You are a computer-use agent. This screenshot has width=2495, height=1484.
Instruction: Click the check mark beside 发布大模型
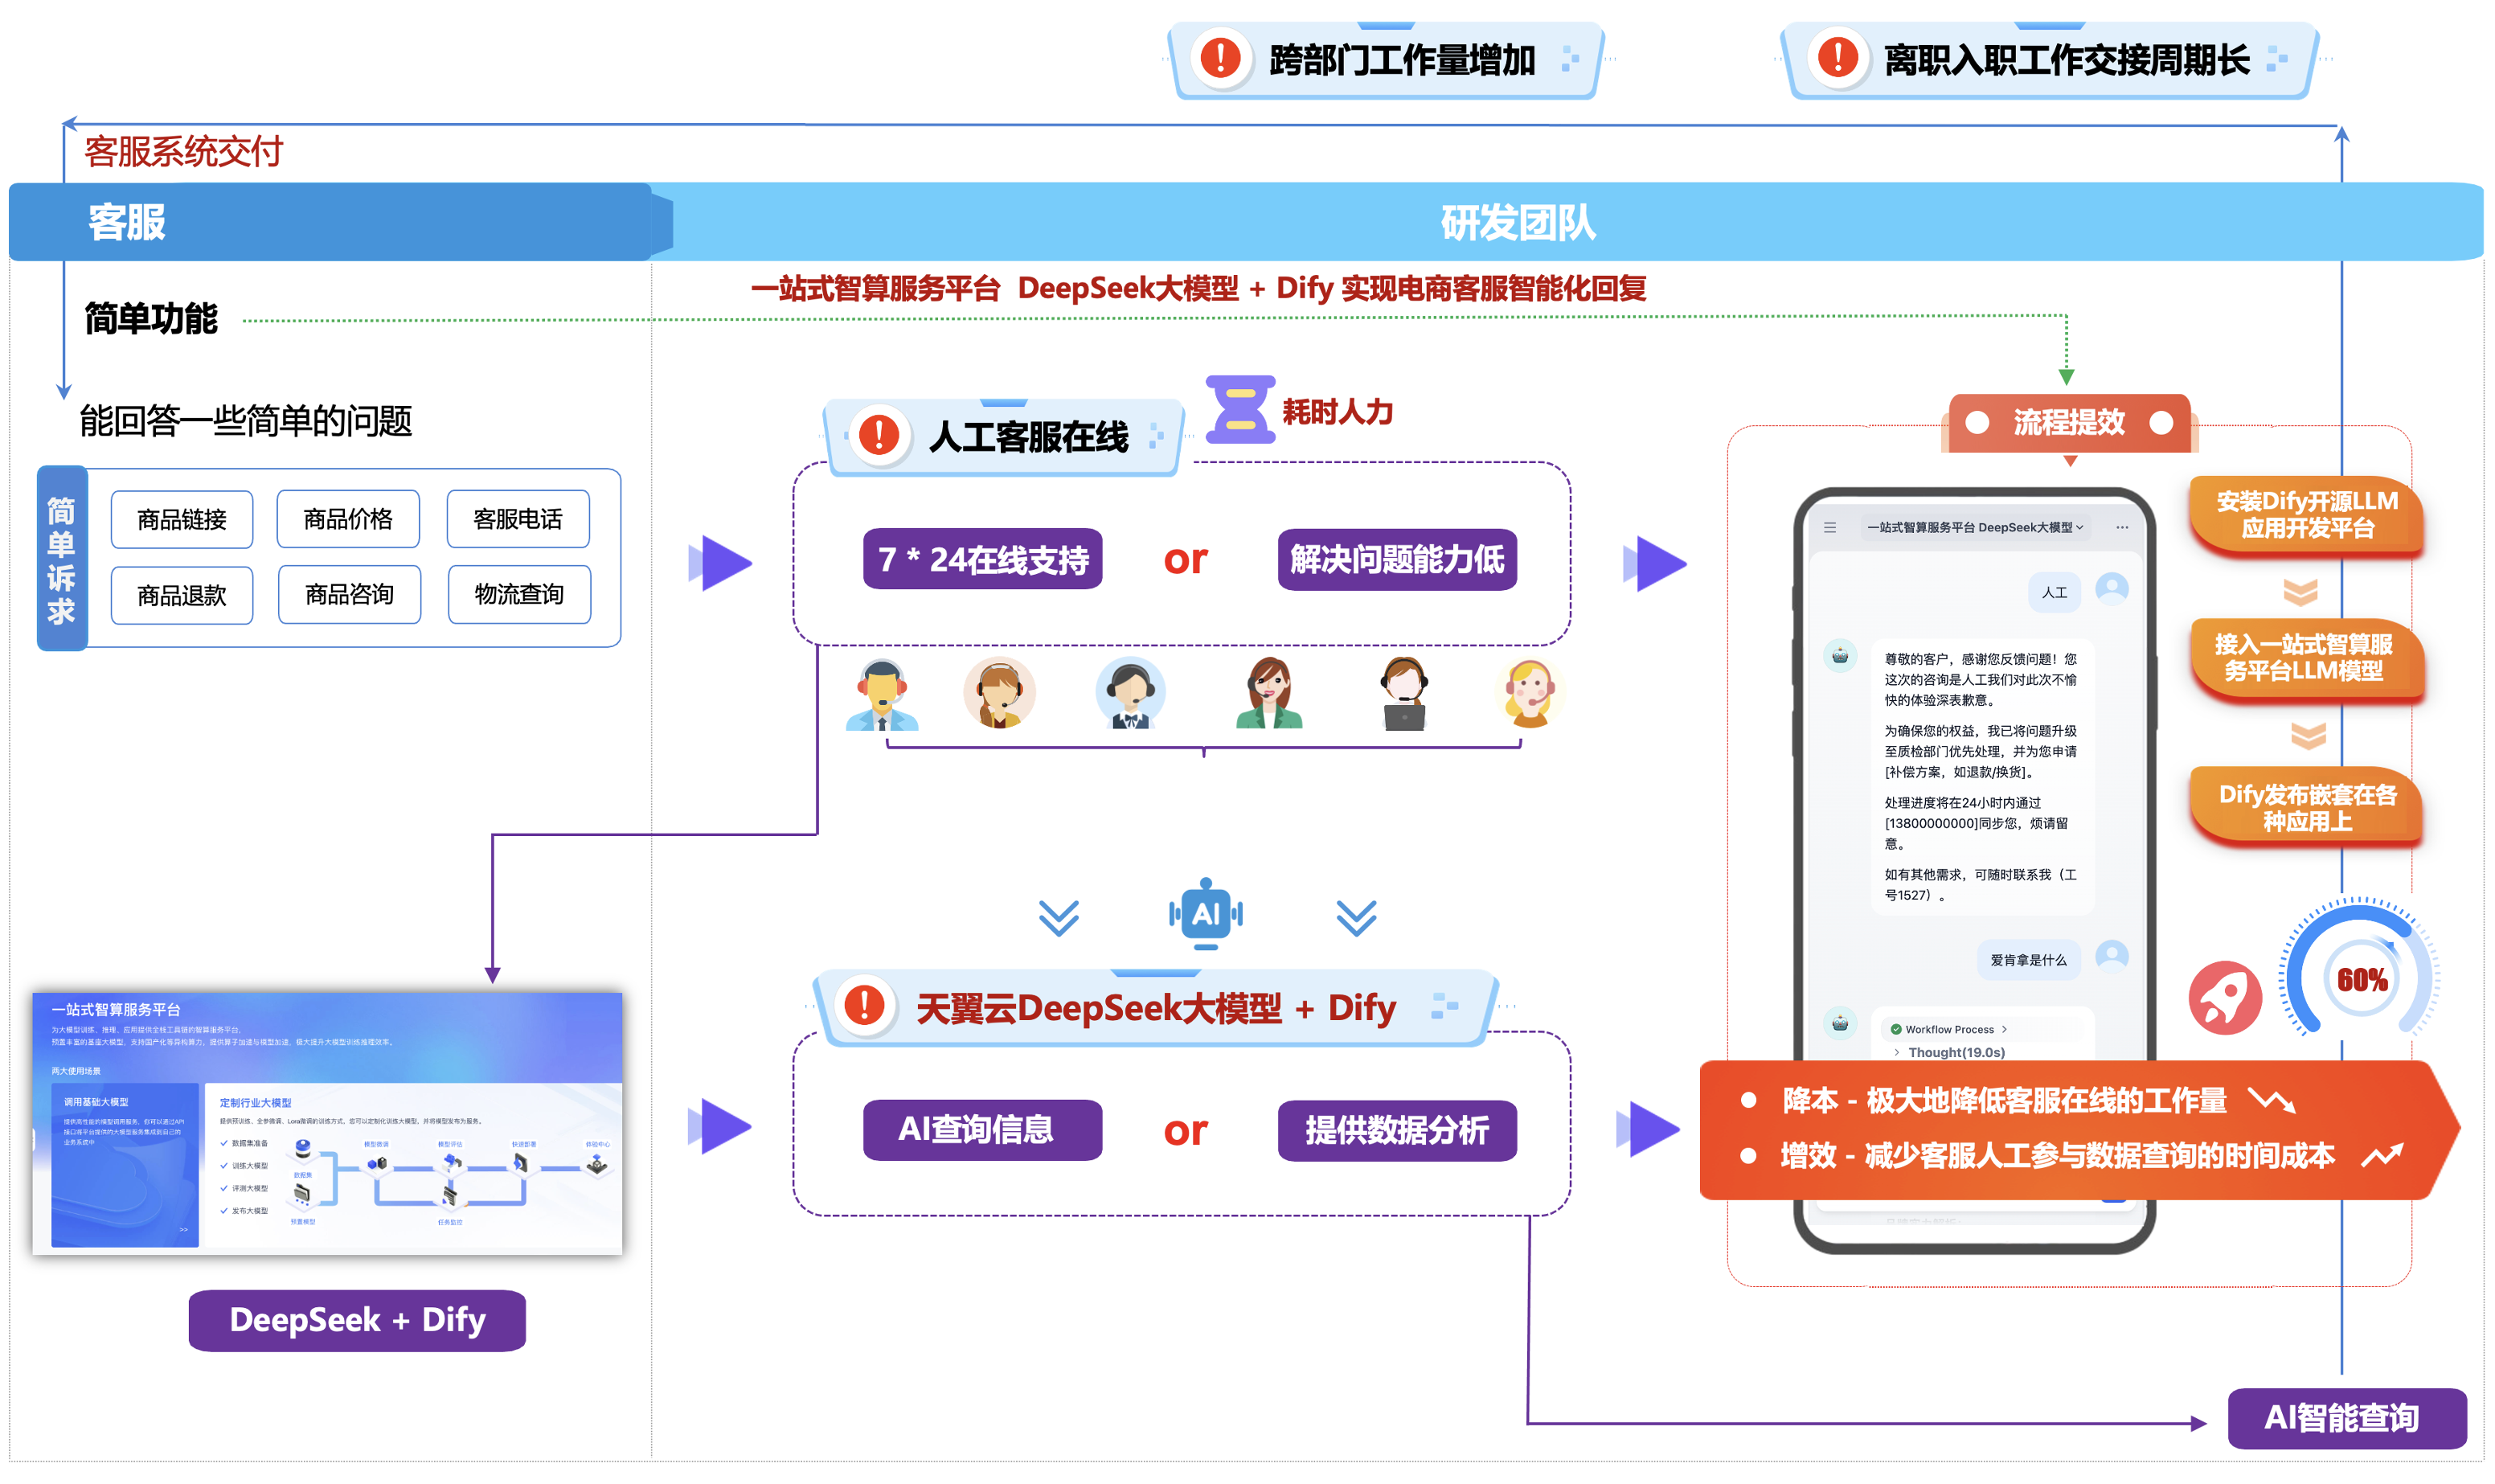(224, 1210)
